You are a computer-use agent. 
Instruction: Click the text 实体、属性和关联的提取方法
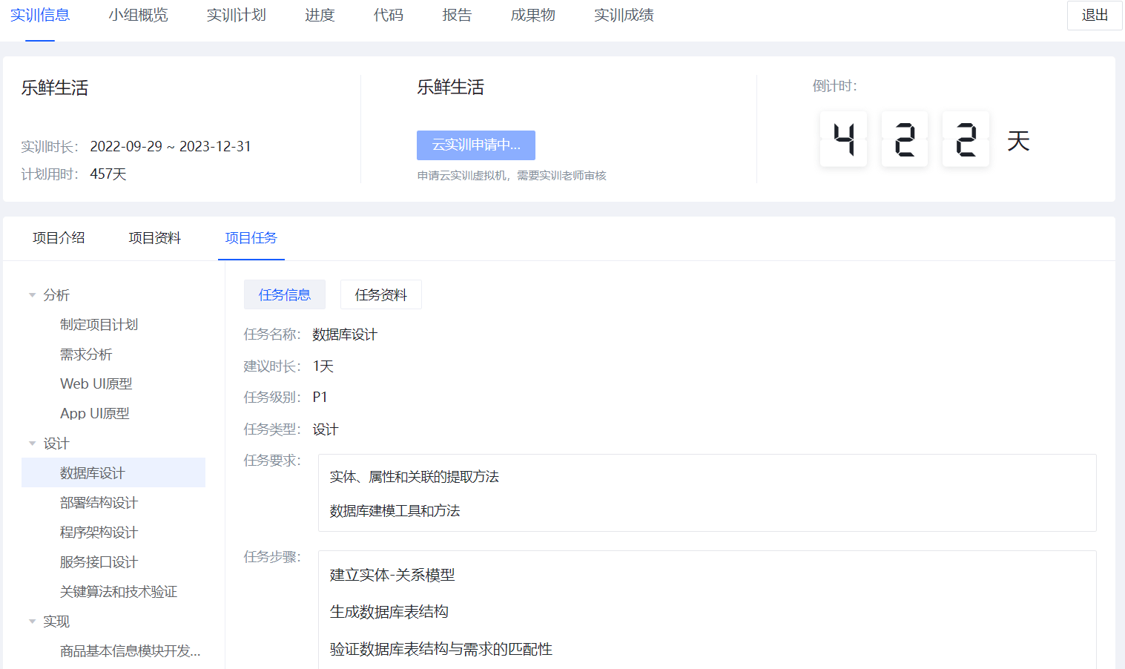[x=415, y=476]
